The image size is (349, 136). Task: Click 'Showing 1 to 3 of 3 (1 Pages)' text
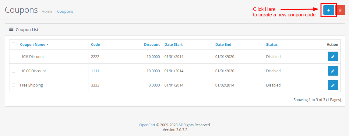(317, 100)
